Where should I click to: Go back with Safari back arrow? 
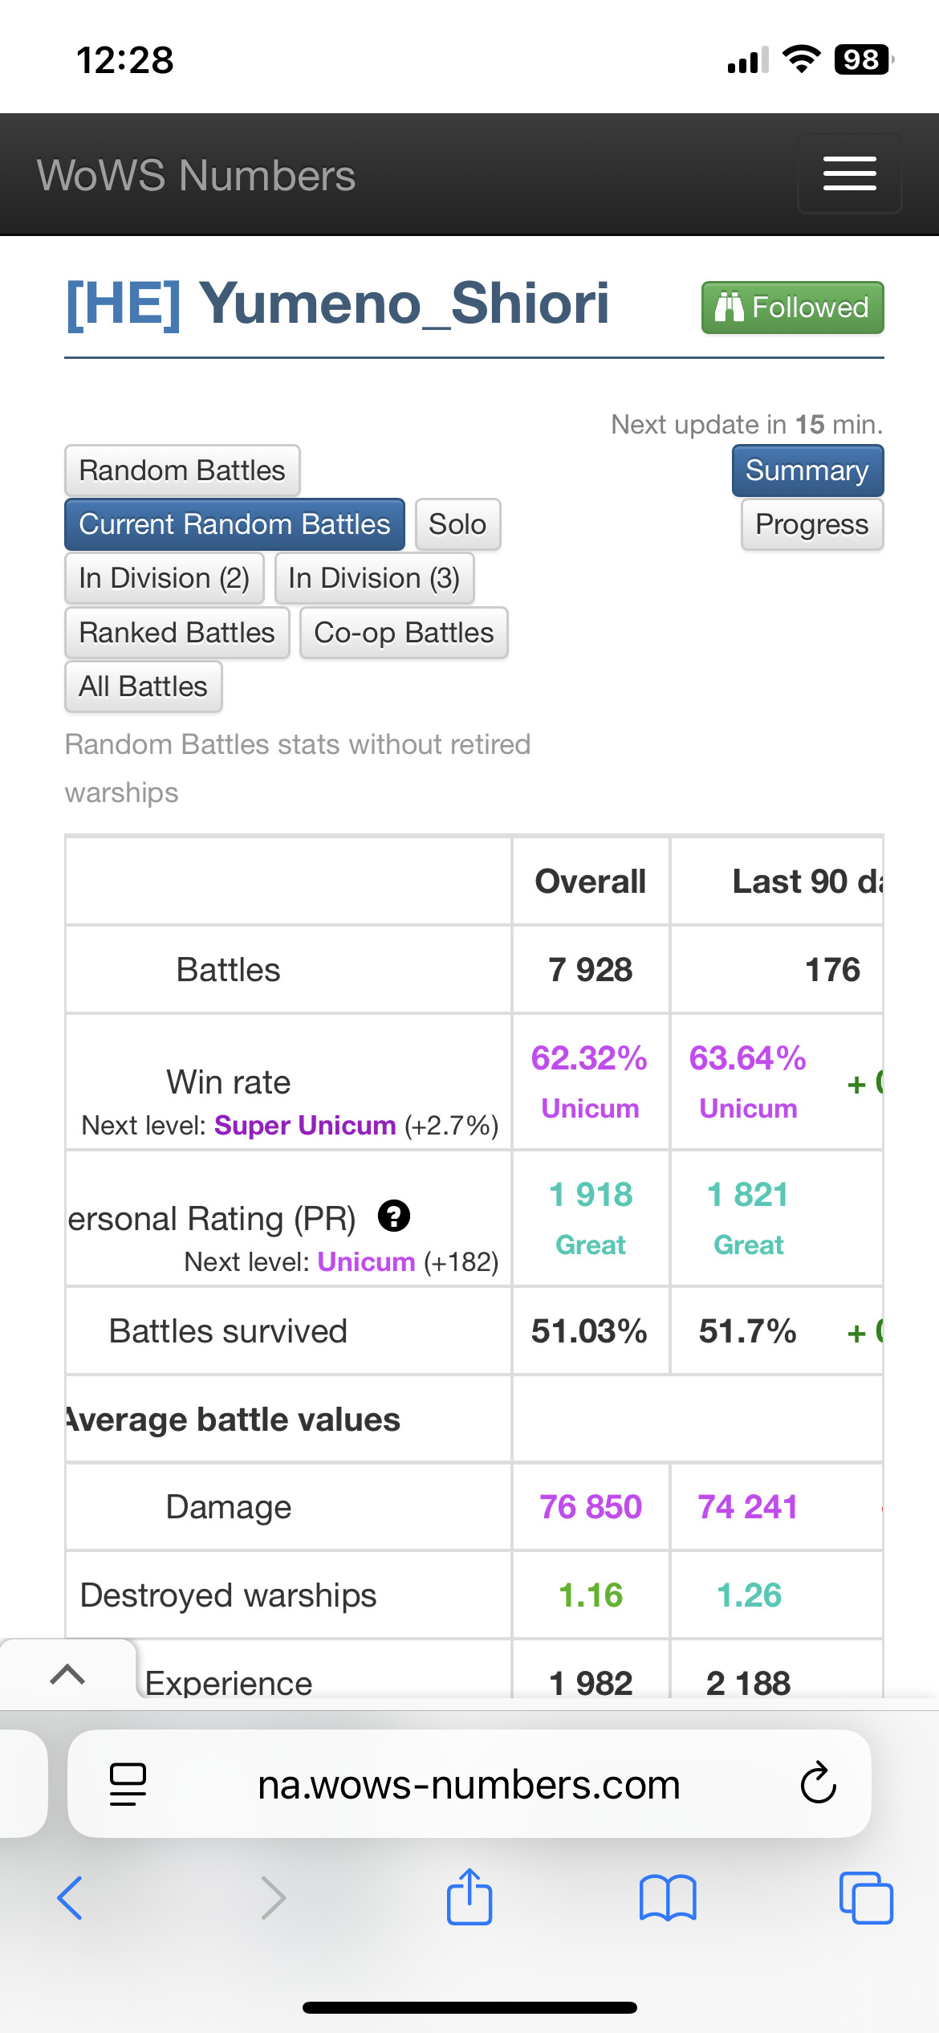point(71,1897)
